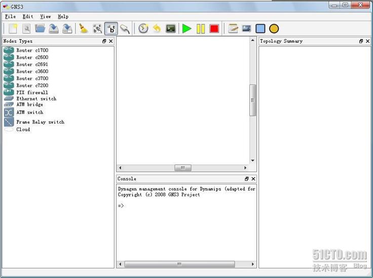Minimize the GNS3 window
Viewport: 373px width, 278px height.
(x=334, y=5)
